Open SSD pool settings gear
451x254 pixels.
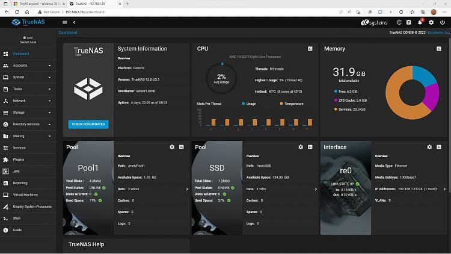pos(301,147)
